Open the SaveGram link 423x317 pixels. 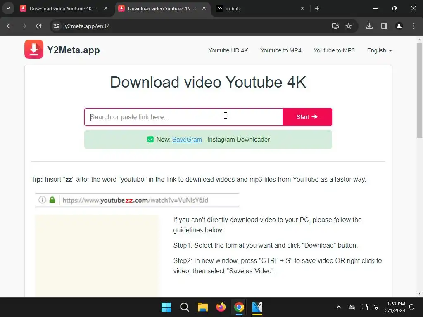tap(187, 140)
